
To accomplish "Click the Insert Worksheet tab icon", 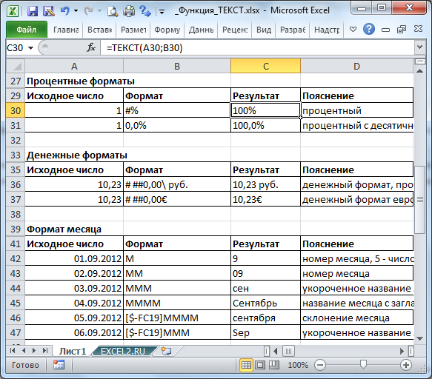I will point(166,351).
